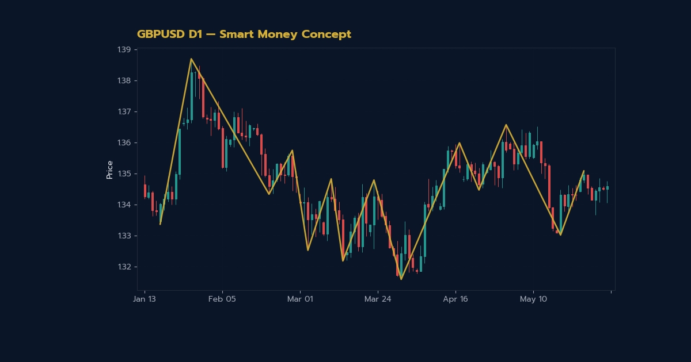
Task: Click the Apr 16 date label
Action: coord(455,299)
